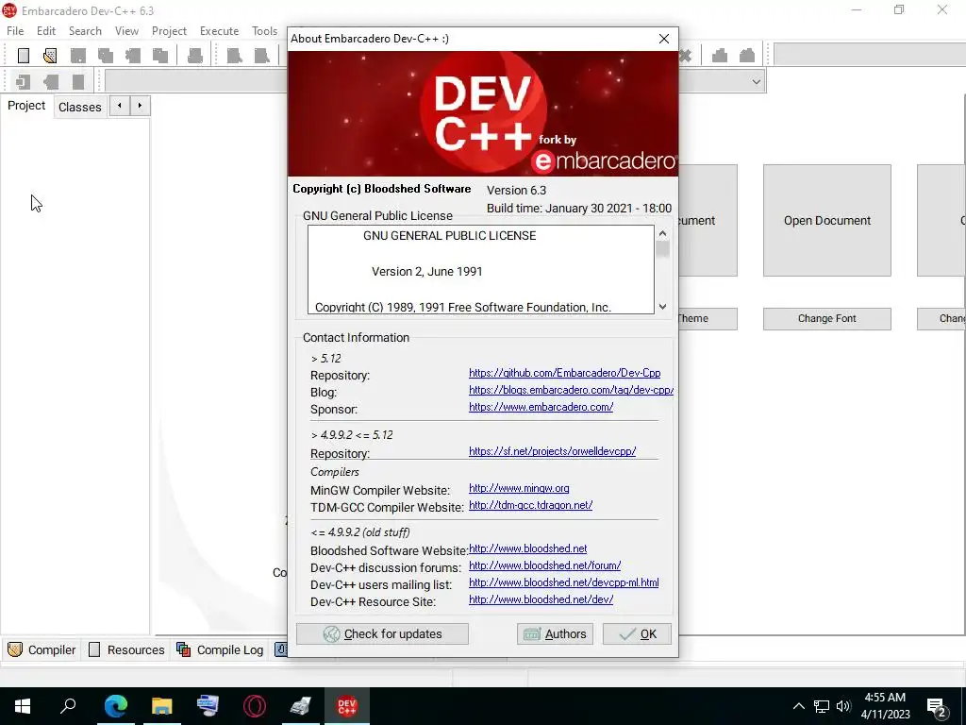This screenshot has height=725, width=966.
Task: Click OK in the About dialog
Action: click(x=637, y=633)
